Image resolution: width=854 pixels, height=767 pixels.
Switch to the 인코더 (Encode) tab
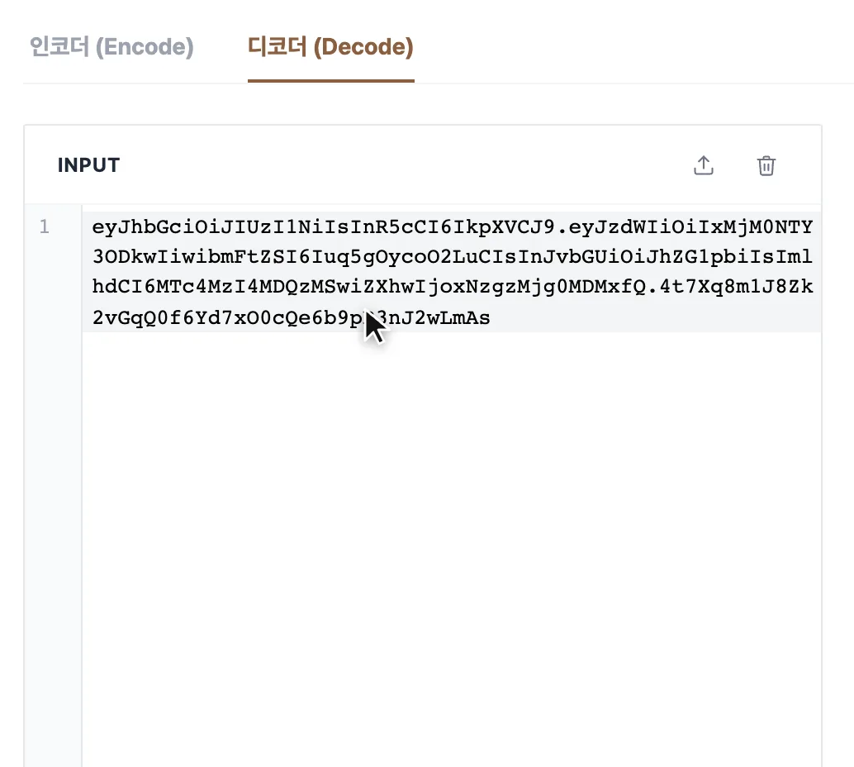pos(111,47)
